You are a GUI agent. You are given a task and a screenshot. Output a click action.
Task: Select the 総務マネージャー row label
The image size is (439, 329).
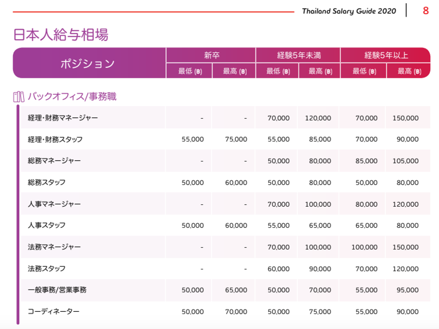(54, 161)
